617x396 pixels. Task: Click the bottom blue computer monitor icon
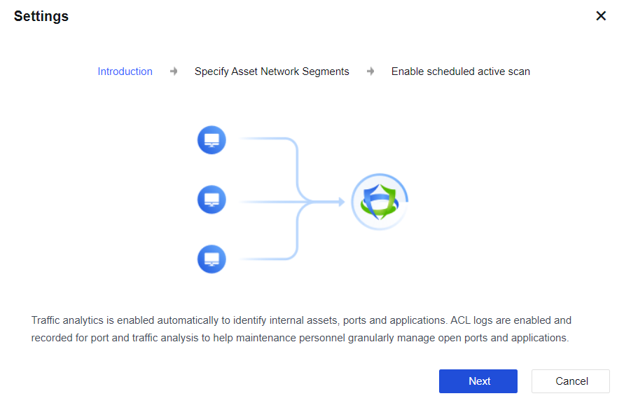(212, 259)
